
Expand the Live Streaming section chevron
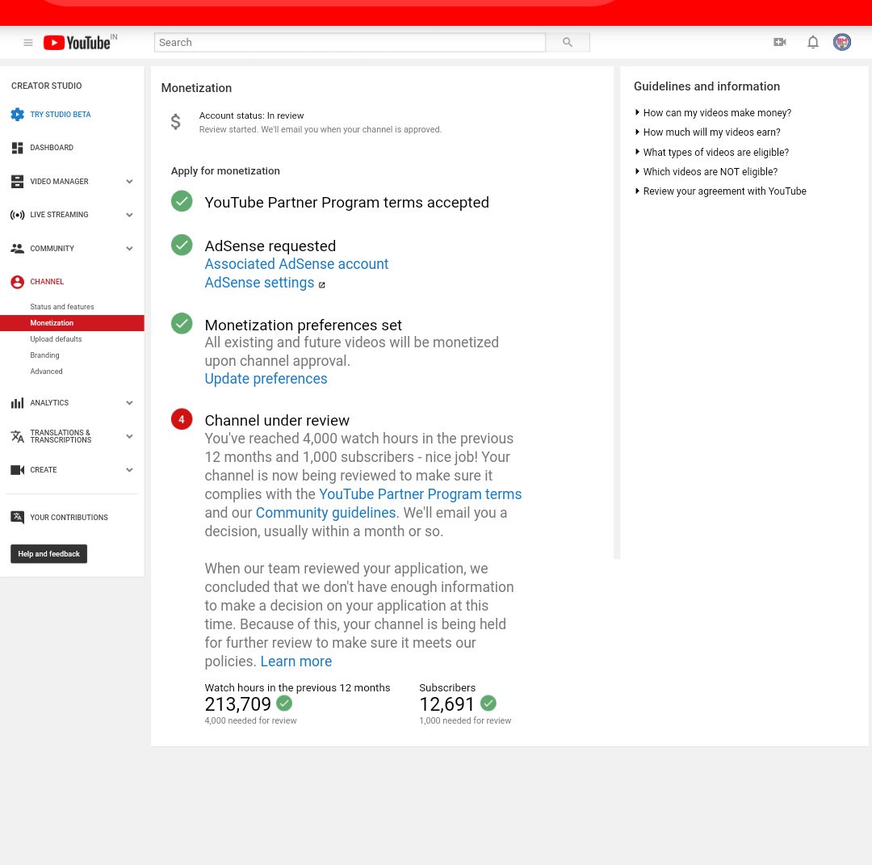point(129,215)
